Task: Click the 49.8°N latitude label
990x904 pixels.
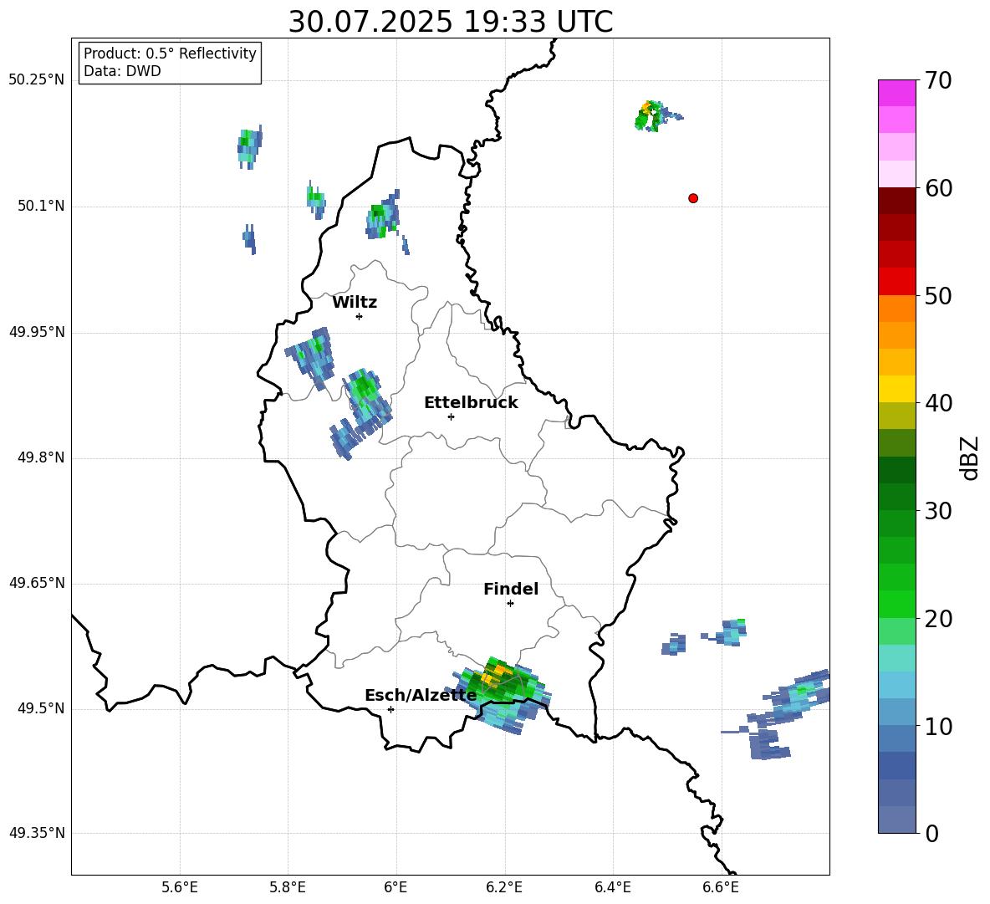Action: point(41,457)
